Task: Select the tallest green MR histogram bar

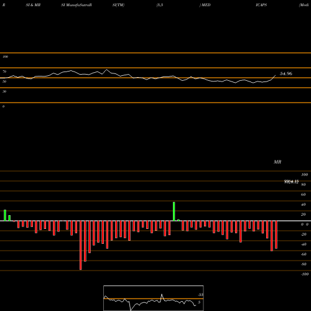Action: tap(174, 211)
